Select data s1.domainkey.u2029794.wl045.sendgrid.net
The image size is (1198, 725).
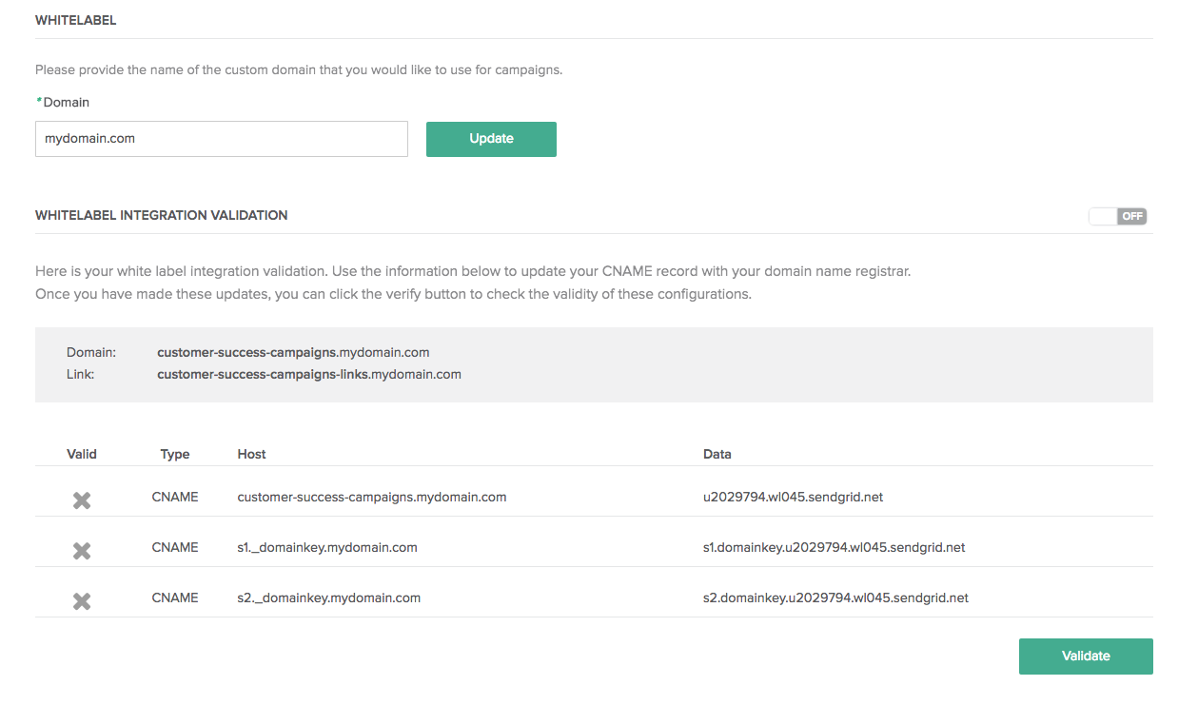click(x=835, y=547)
